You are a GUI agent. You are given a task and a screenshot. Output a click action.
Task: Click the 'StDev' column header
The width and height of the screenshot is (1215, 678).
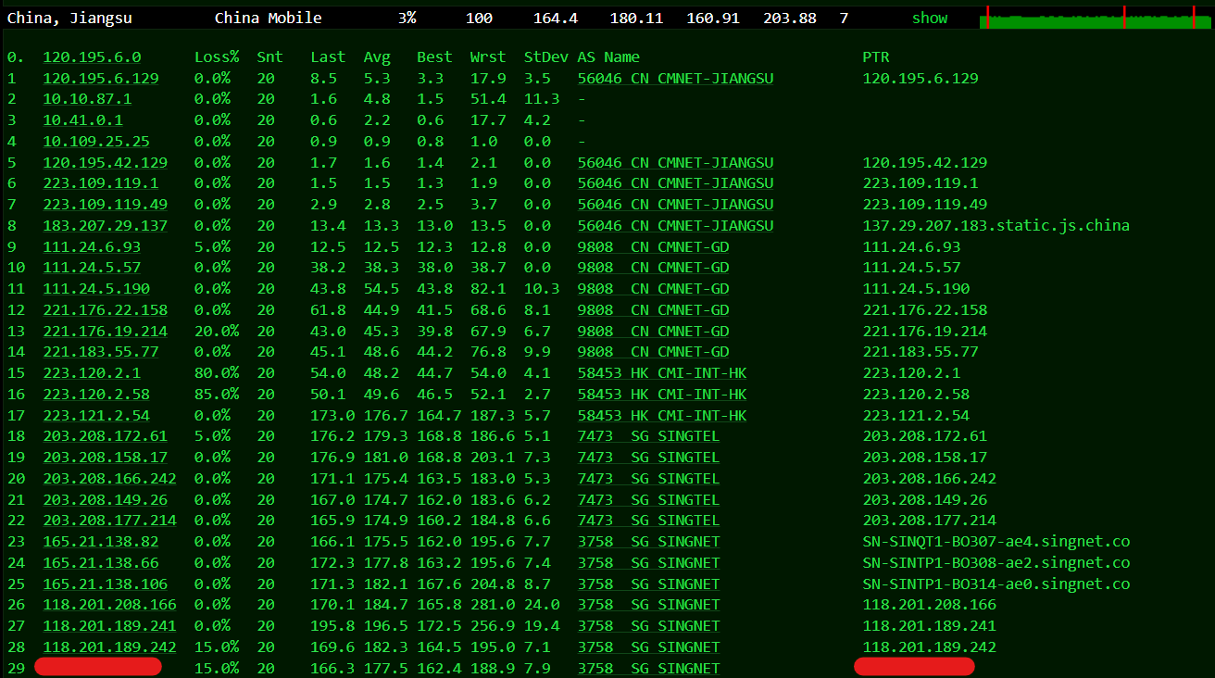click(546, 57)
